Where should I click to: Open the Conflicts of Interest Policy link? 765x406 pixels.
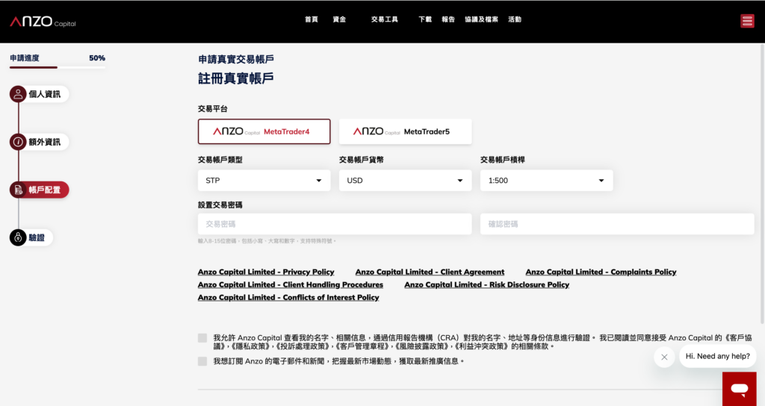click(x=288, y=297)
